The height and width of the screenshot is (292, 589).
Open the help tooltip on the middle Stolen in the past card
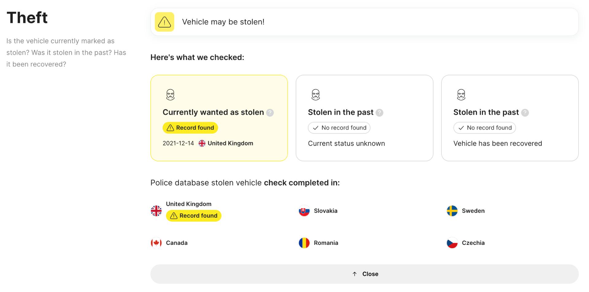(x=380, y=112)
